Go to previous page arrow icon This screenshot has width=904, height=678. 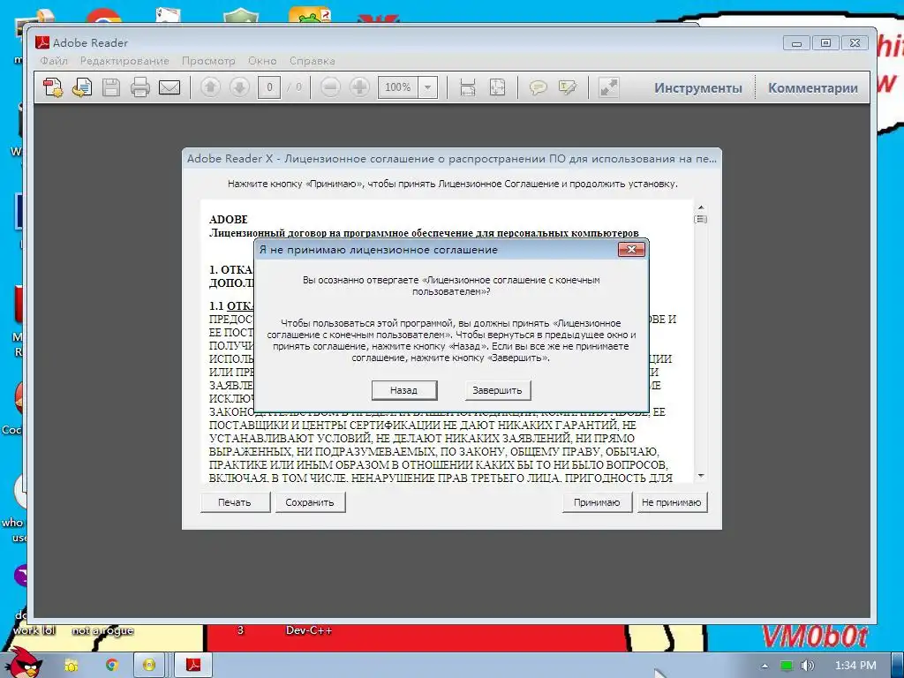tap(210, 87)
